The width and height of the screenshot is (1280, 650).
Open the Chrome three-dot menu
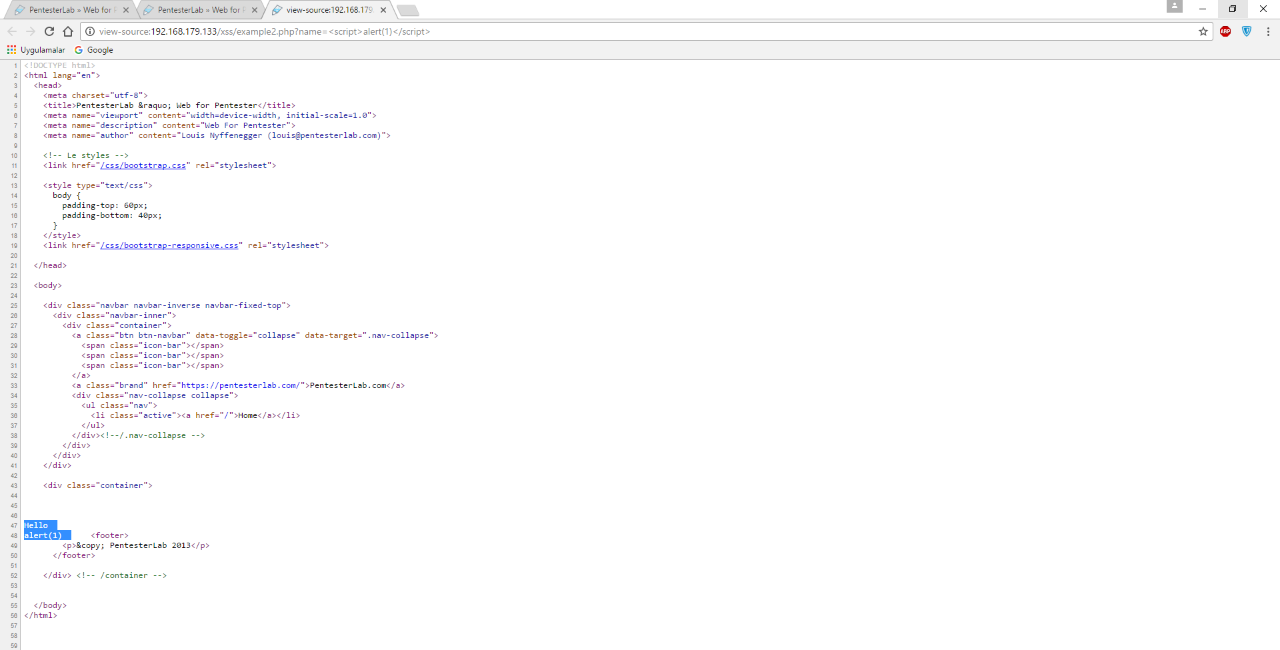(x=1268, y=31)
